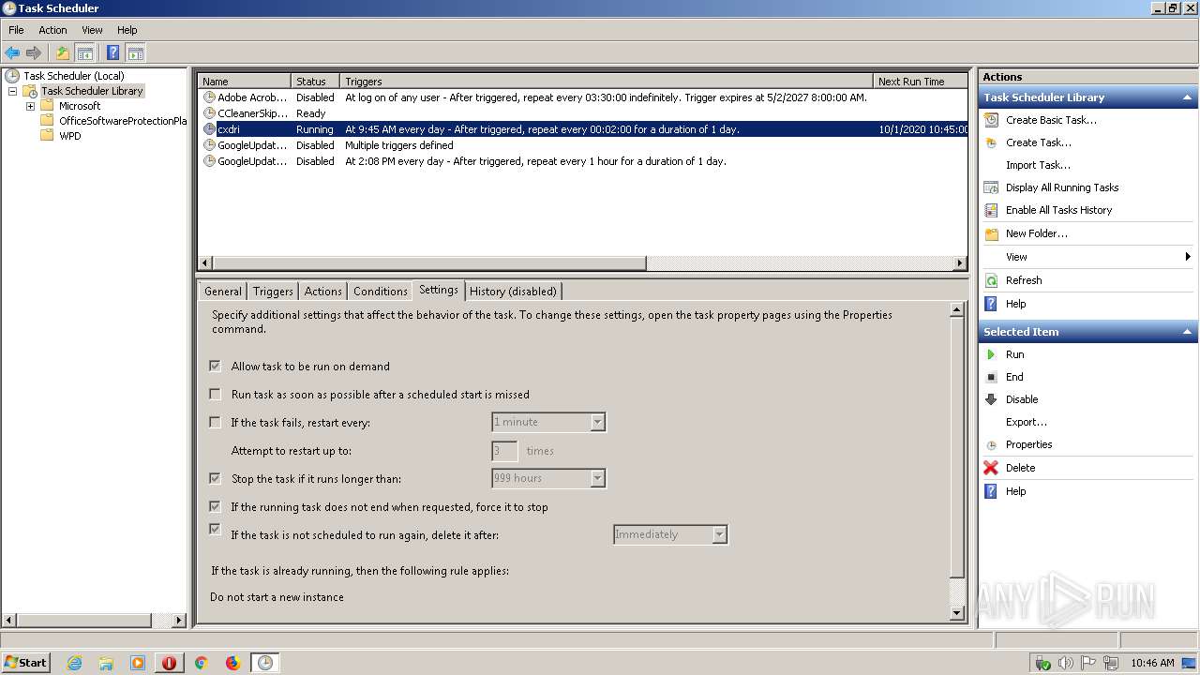This screenshot has width=1200, height=675.
Task: Open the 1 minute restart interval dropdown
Action: [597, 422]
